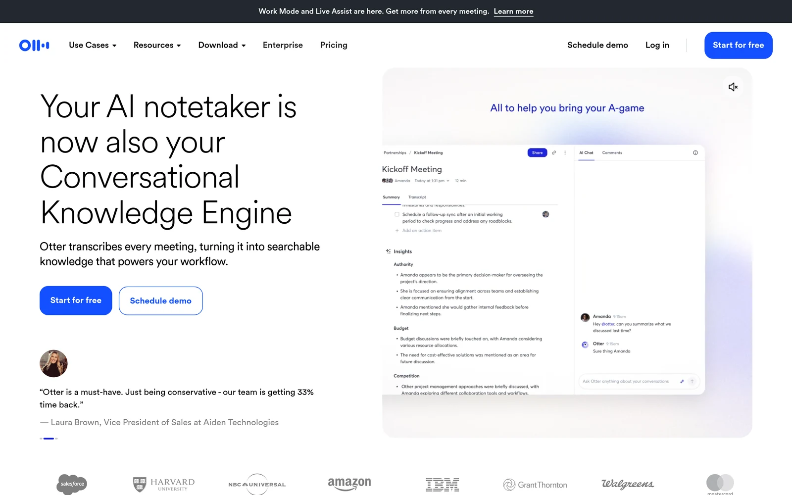Screen dimensions: 792x495
Task: Click the Otter logo in the header
Action: pyautogui.click(x=34, y=46)
